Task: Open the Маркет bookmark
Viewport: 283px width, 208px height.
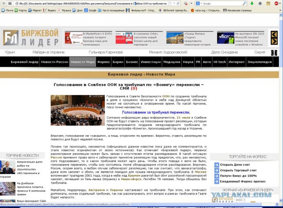Action: [x=35, y=11]
